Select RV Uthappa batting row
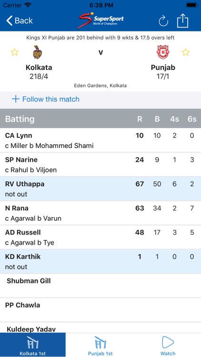The width and height of the screenshot is (201, 357). coord(100,189)
